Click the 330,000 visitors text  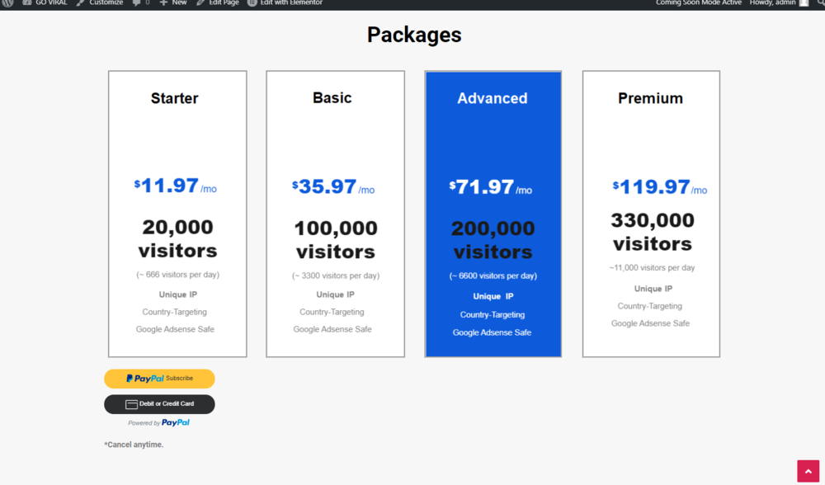(653, 232)
